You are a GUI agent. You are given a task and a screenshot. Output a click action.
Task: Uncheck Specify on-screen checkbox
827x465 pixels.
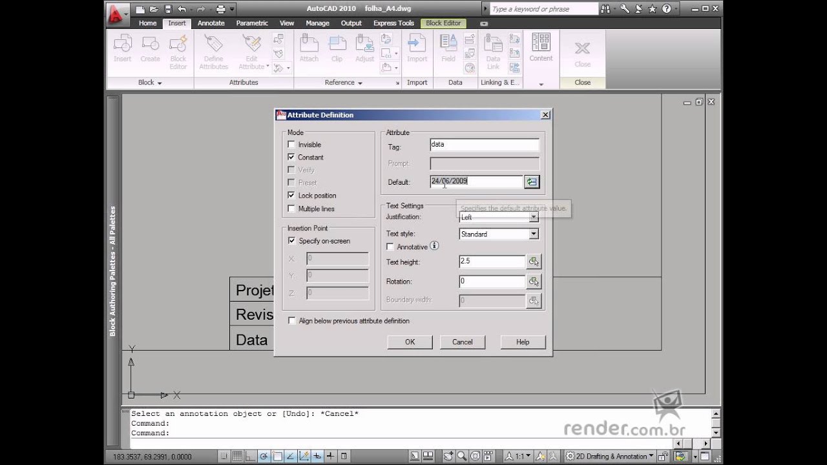point(292,241)
